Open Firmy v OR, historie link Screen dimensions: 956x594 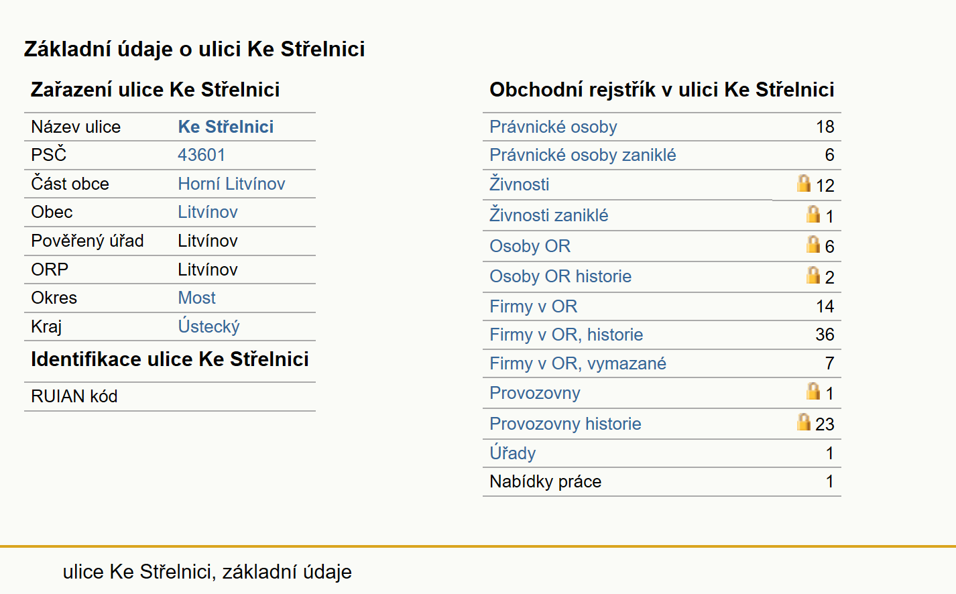(x=566, y=335)
